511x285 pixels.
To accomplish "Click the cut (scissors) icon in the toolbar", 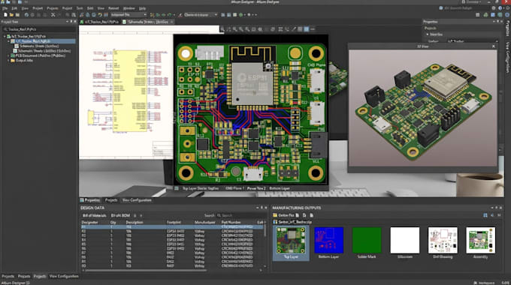I will tap(53, 15).
